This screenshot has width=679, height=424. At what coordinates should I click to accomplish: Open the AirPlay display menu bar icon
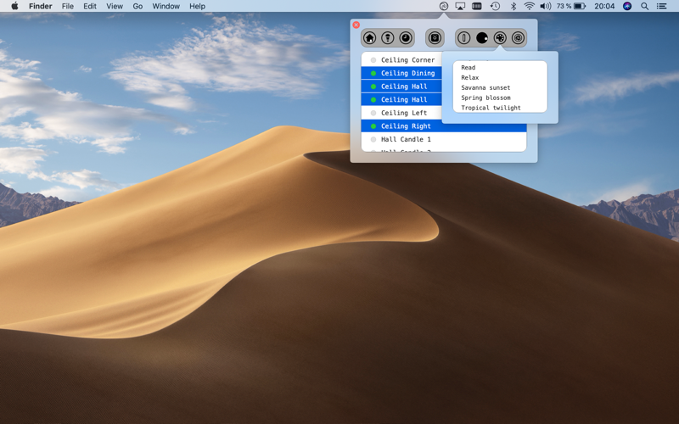[460, 6]
